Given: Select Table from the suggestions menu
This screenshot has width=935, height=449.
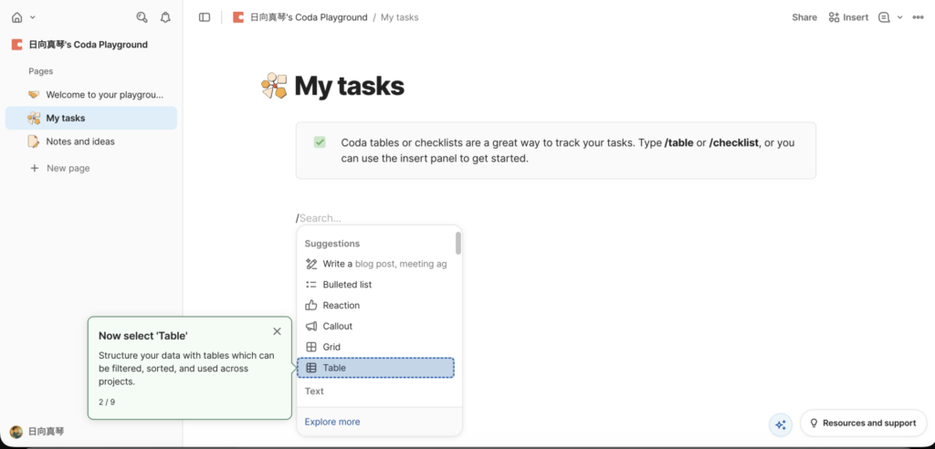Looking at the screenshot, I should point(375,368).
